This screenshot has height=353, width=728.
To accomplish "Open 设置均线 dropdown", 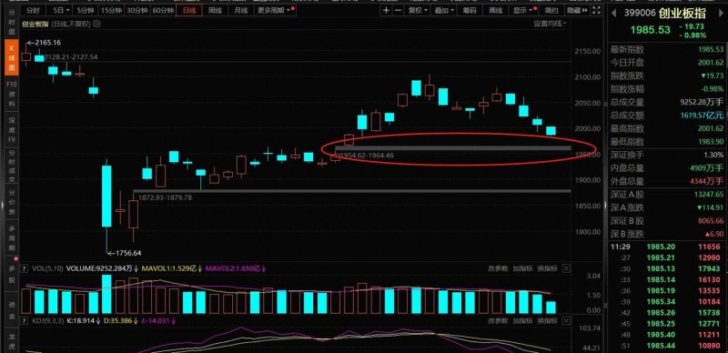I will [x=551, y=24].
